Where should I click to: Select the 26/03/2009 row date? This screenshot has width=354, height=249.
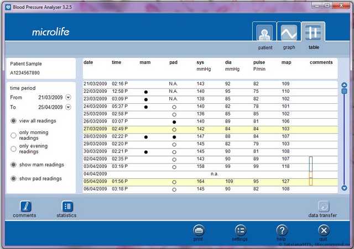pos(95,121)
